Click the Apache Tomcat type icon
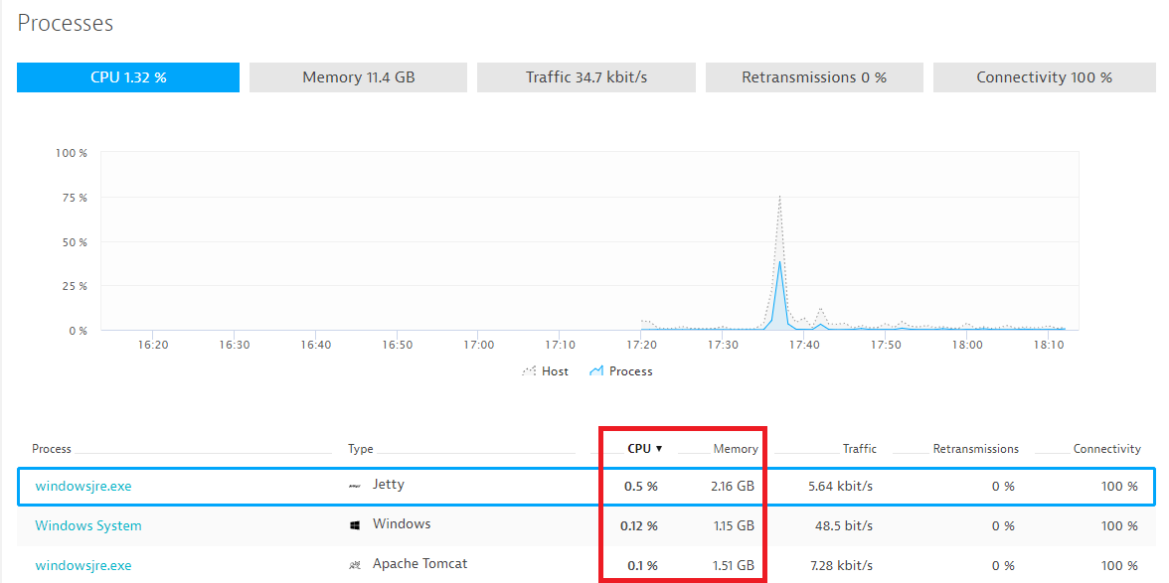 pyautogui.click(x=355, y=565)
